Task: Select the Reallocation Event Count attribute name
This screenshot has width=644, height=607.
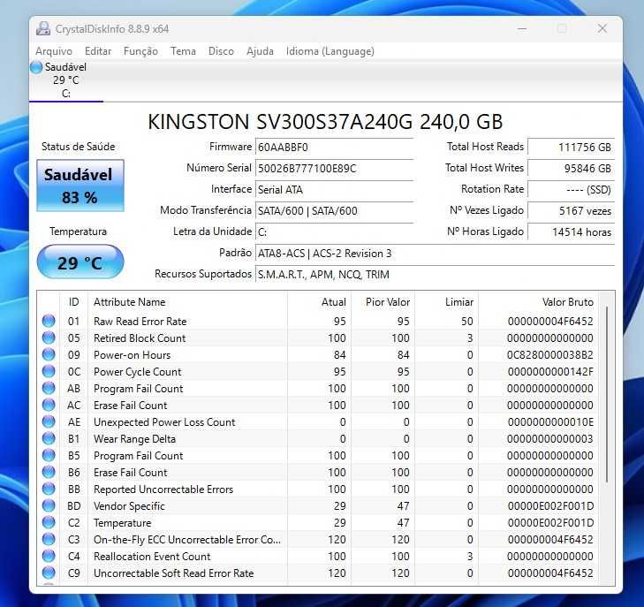Action: (152, 556)
